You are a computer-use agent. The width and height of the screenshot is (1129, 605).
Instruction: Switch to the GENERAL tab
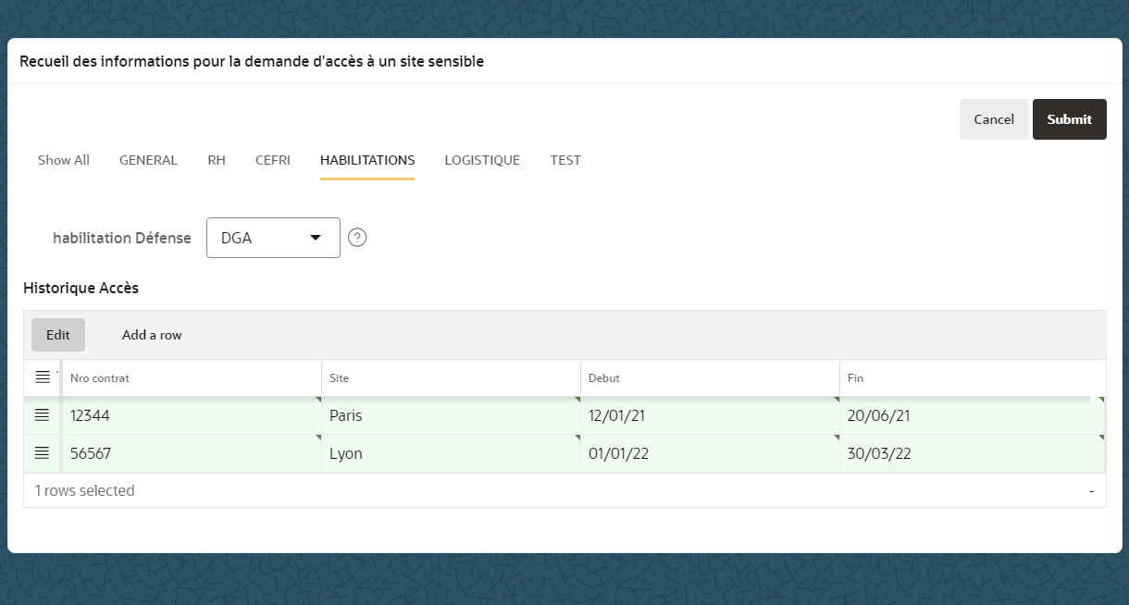tap(148, 159)
